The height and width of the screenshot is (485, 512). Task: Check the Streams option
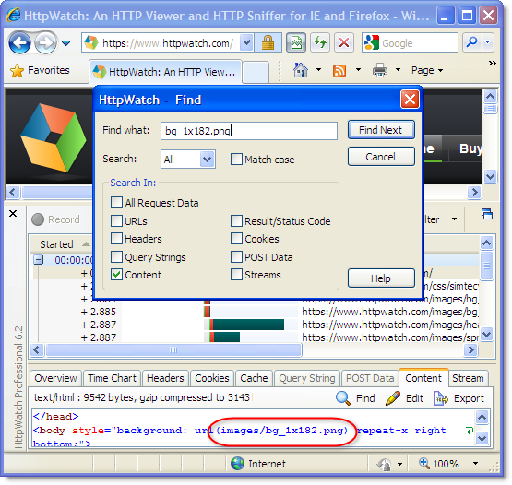(236, 275)
